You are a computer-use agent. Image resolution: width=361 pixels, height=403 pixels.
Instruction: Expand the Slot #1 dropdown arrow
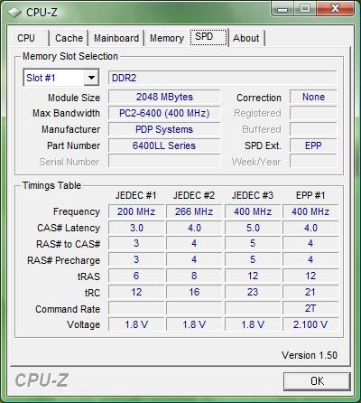91,78
